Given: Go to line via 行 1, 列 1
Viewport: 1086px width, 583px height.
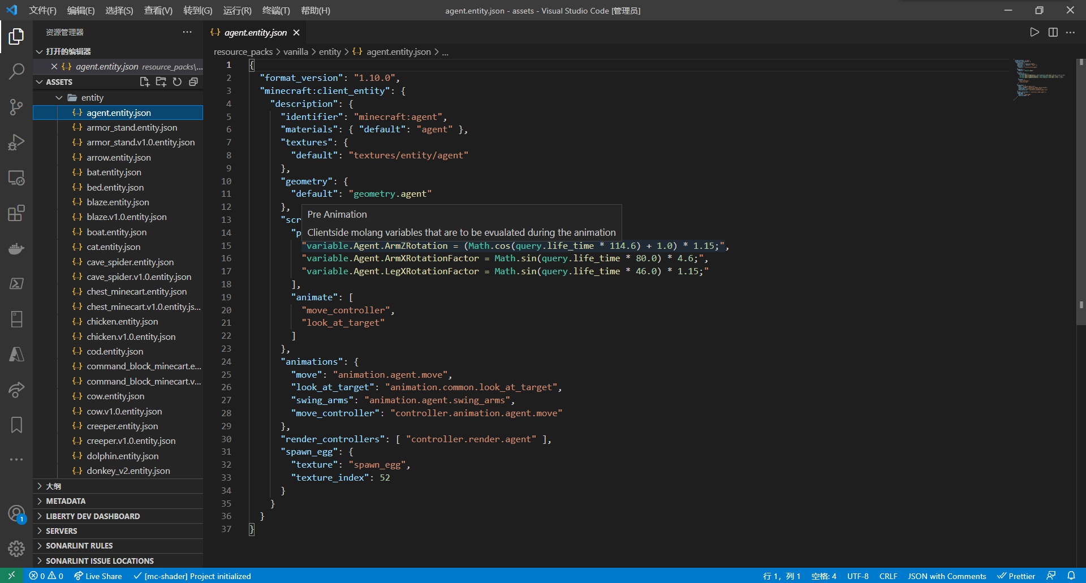Looking at the screenshot, I should (x=782, y=576).
